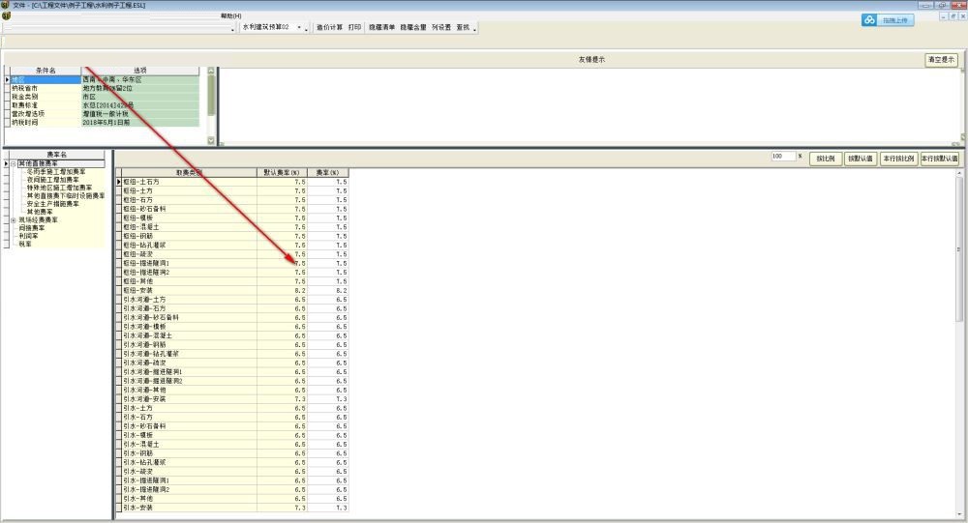Click the toolbar overflow arrow after 查找
The image size is (968, 523).
[472, 28]
